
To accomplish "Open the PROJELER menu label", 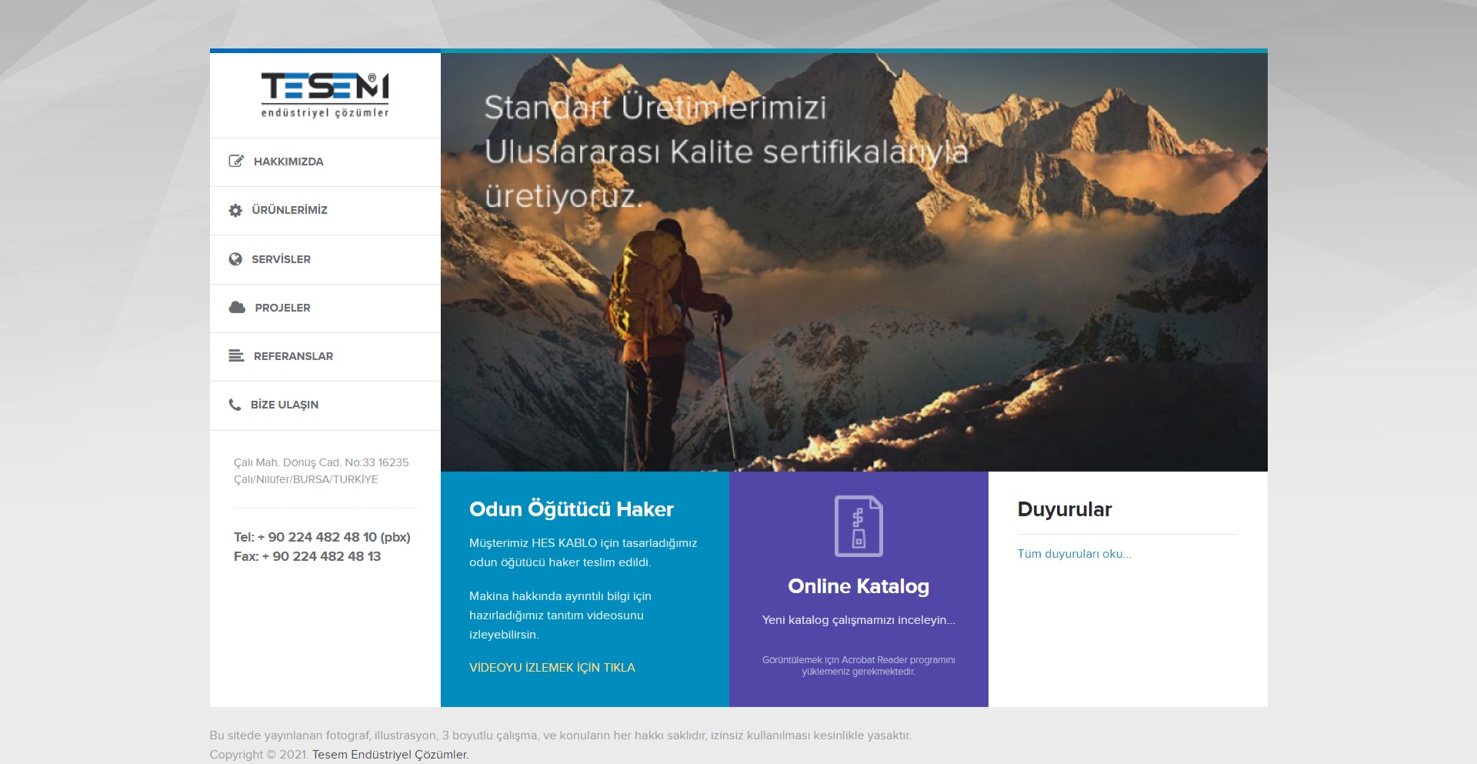I will 282,308.
